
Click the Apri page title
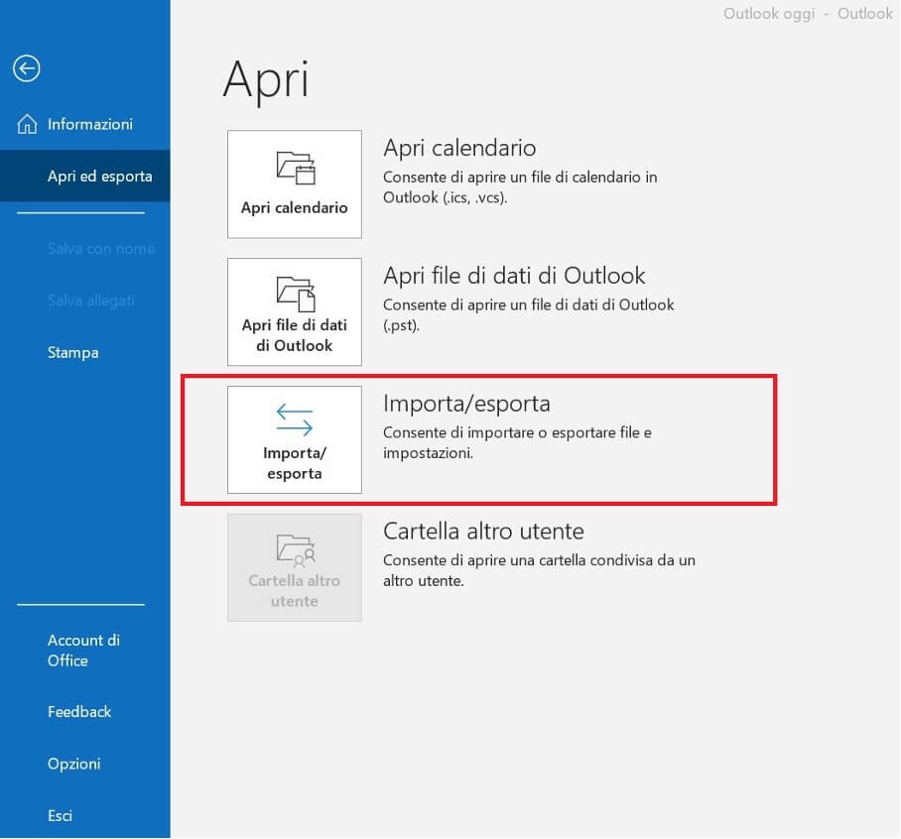pyautogui.click(x=266, y=80)
